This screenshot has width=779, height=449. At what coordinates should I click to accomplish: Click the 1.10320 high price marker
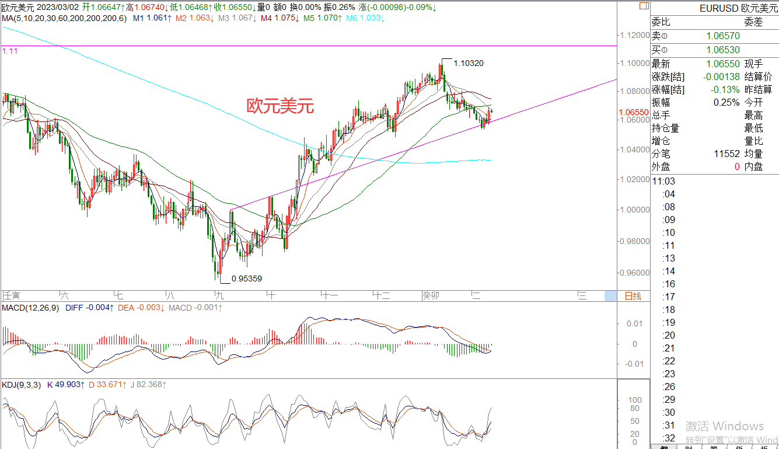[x=468, y=63]
